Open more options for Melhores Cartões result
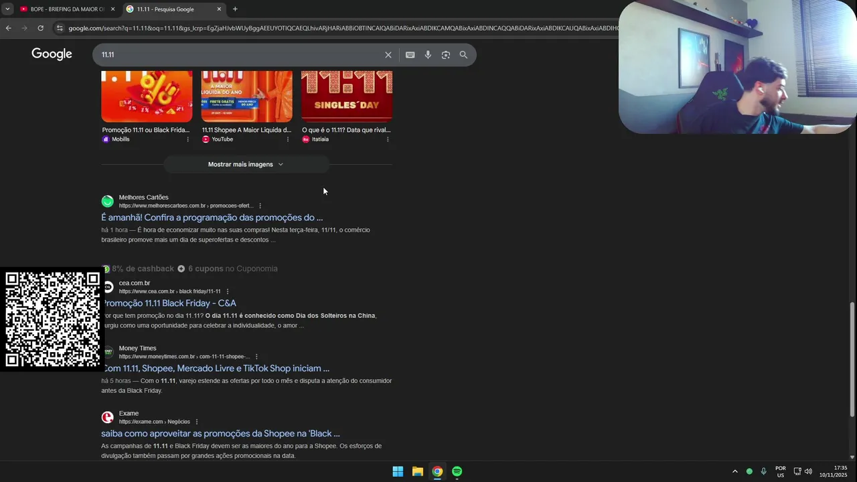The image size is (857, 482). [x=260, y=206]
